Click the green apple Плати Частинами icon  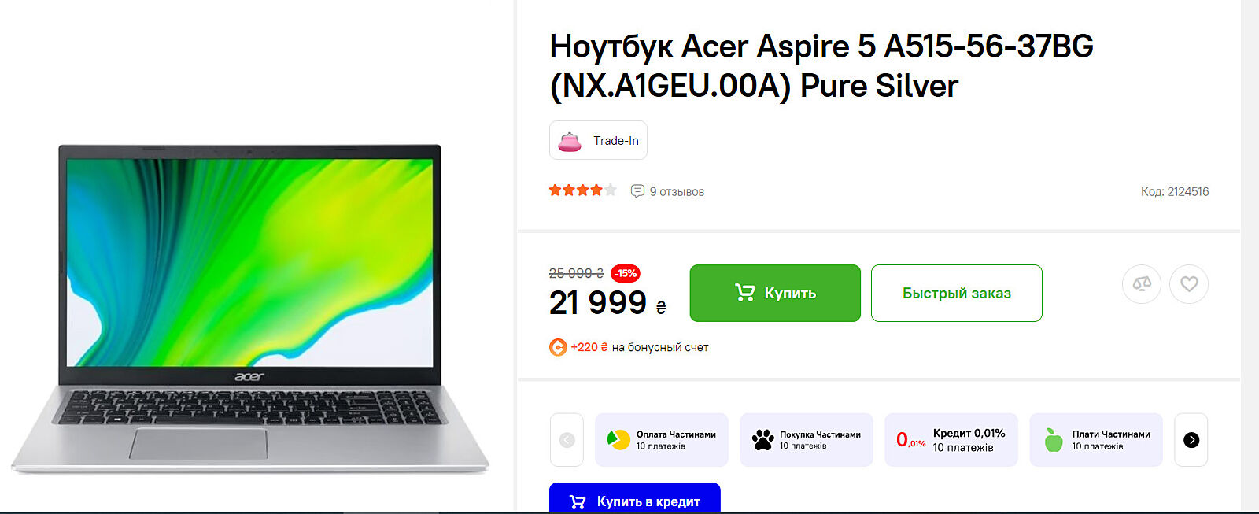[x=1054, y=440]
